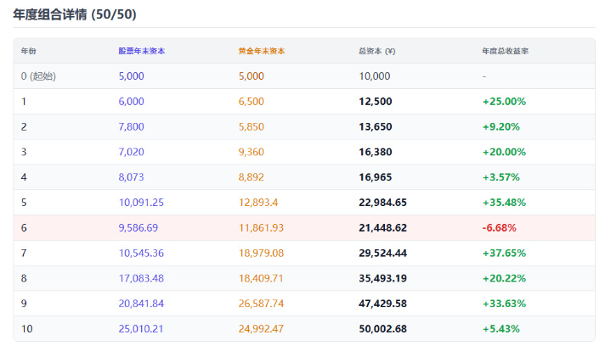The image size is (605, 357).
Task: Select gold value 18,979.08
Action: coord(261,253)
